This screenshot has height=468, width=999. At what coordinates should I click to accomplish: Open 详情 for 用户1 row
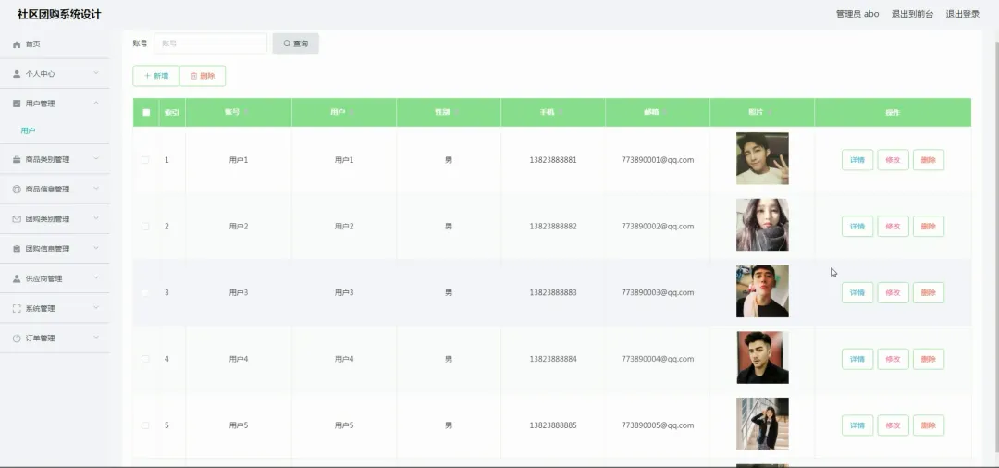(x=857, y=160)
